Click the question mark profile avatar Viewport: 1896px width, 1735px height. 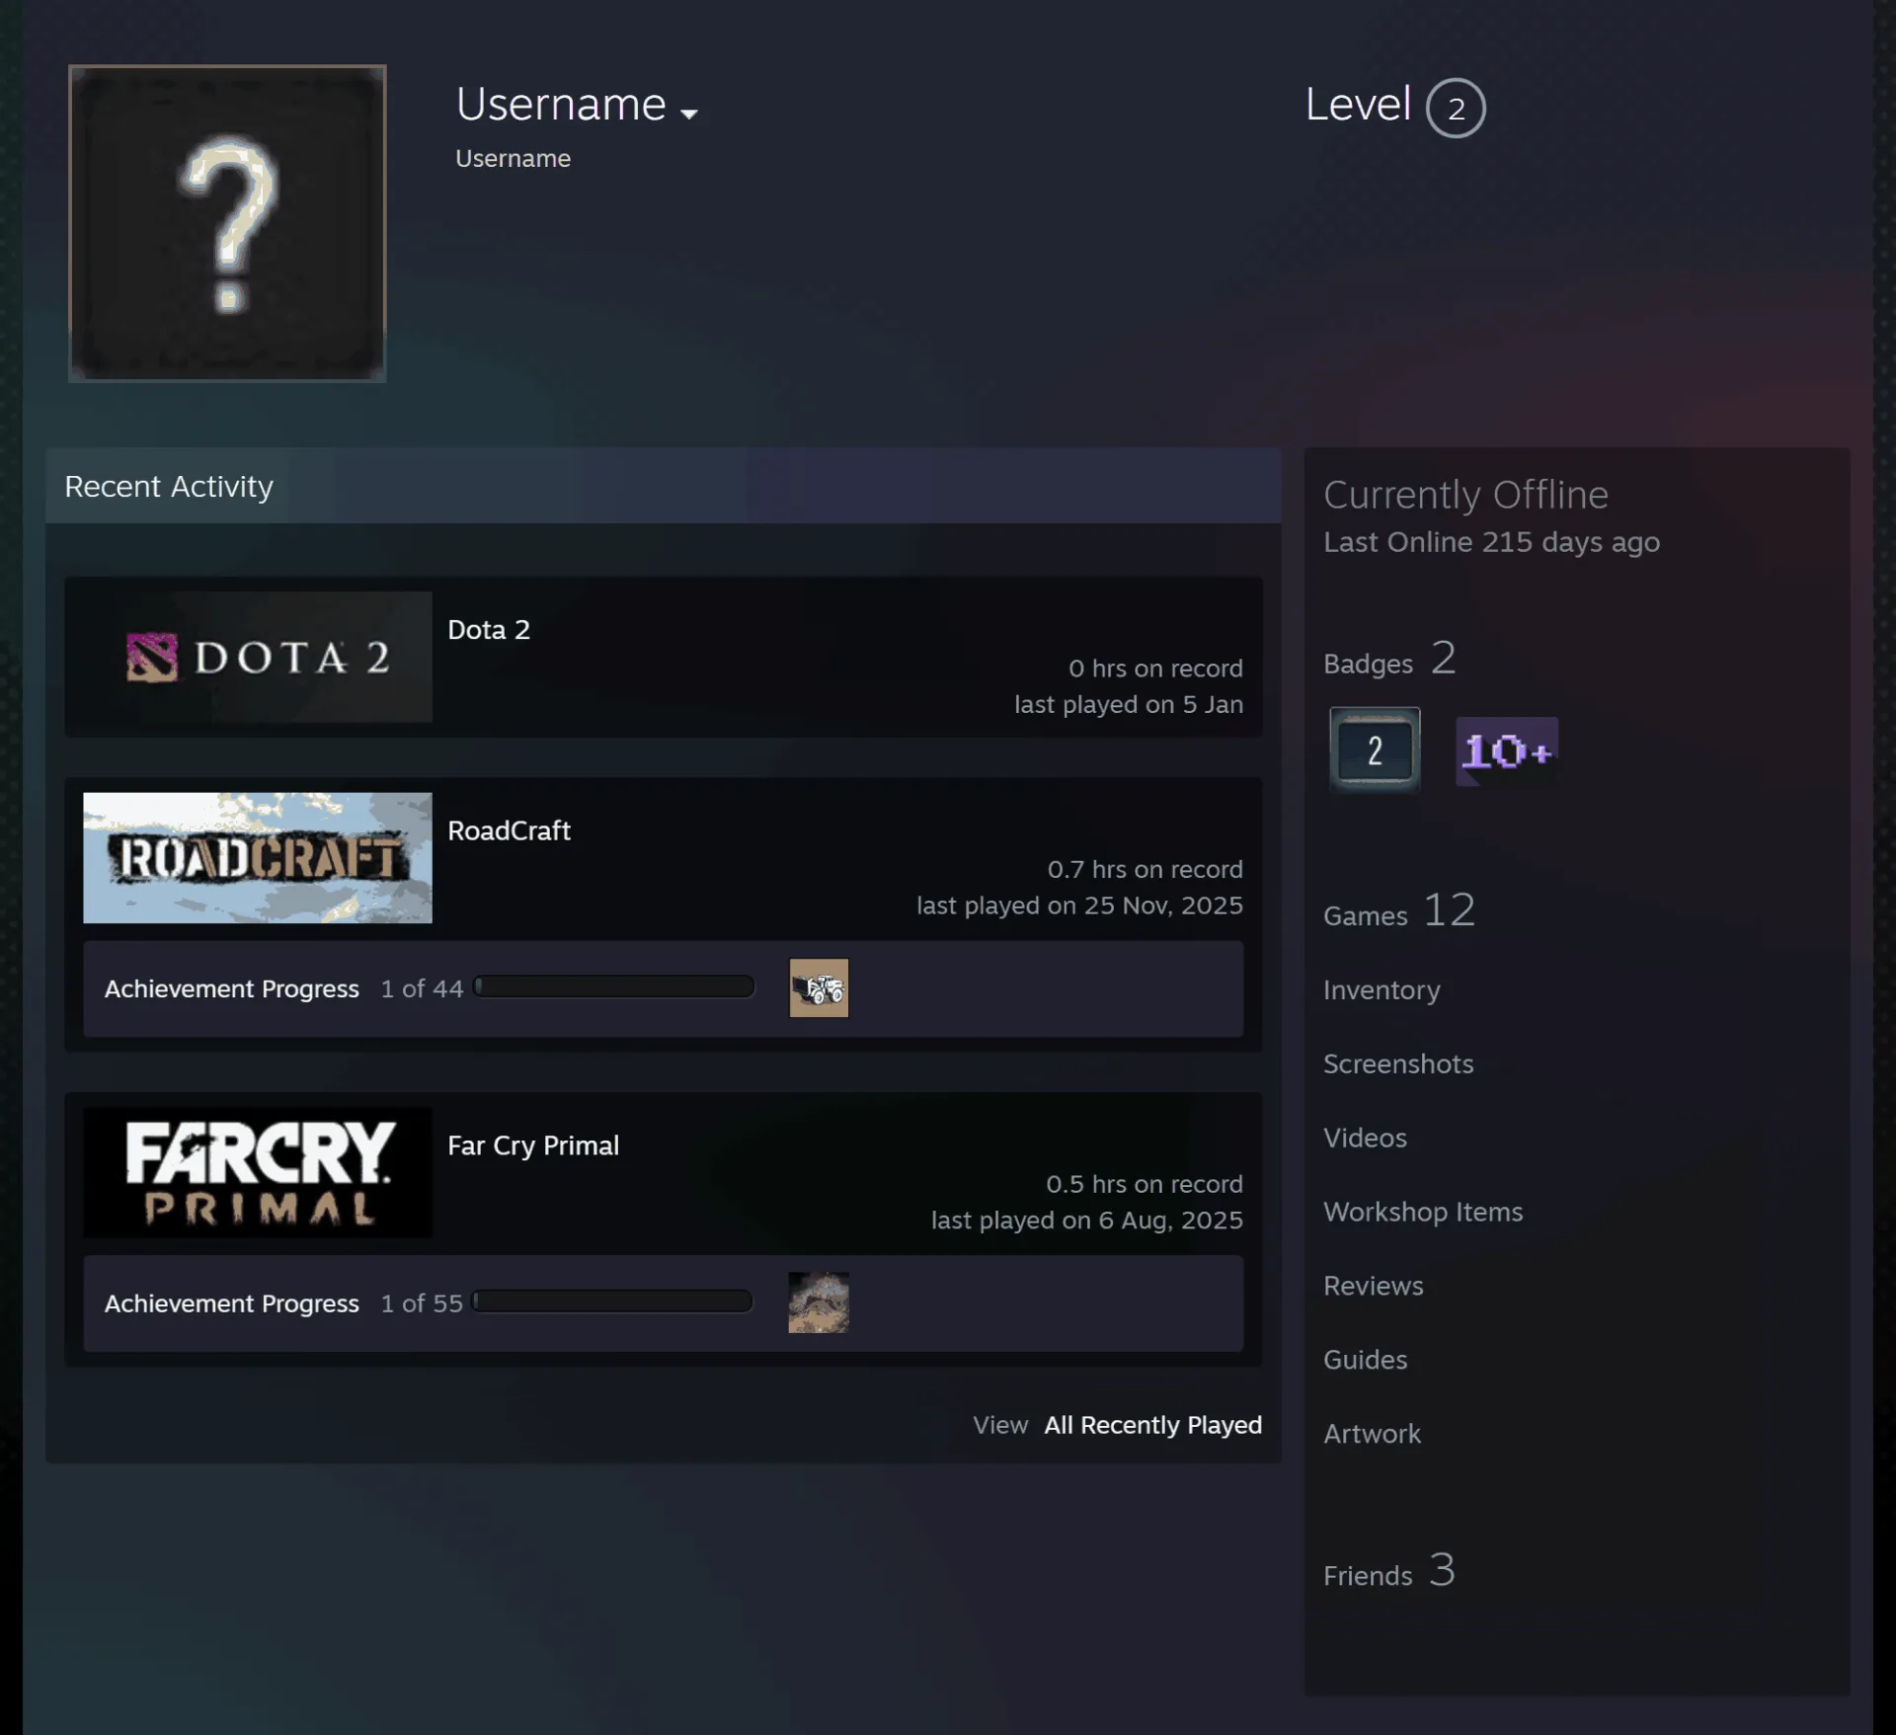pyautogui.click(x=227, y=223)
